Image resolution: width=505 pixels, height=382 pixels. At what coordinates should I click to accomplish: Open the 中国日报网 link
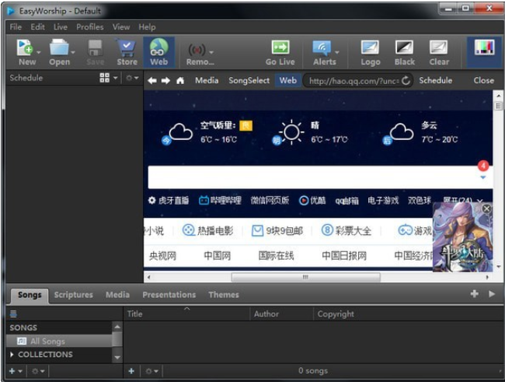tap(344, 256)
